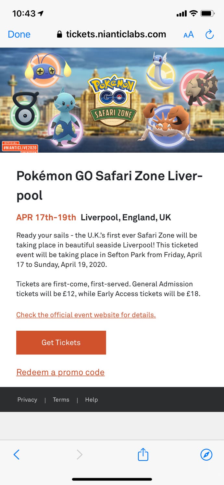224x485 pixels.
Task: Open the Help footer link
Action: point(91,400)
